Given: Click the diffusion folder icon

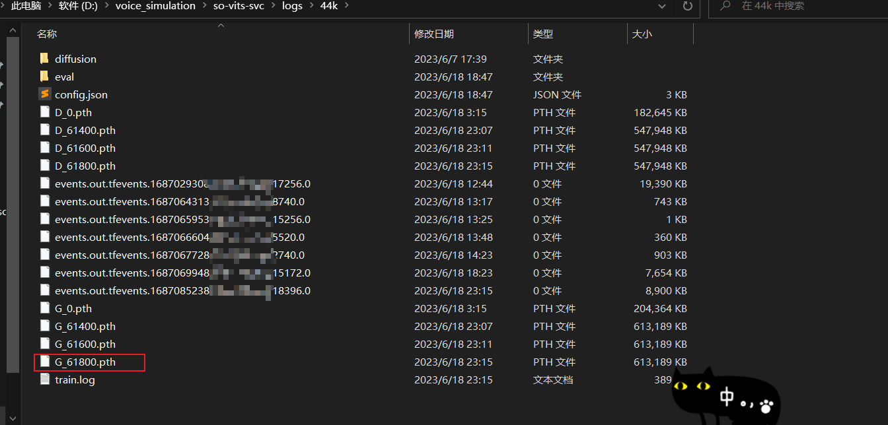Looking at the screenshot, I should 44,59.
